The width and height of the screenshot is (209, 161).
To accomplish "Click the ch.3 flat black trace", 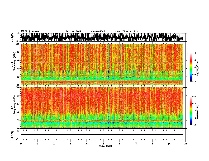I will tap(102, 135).
